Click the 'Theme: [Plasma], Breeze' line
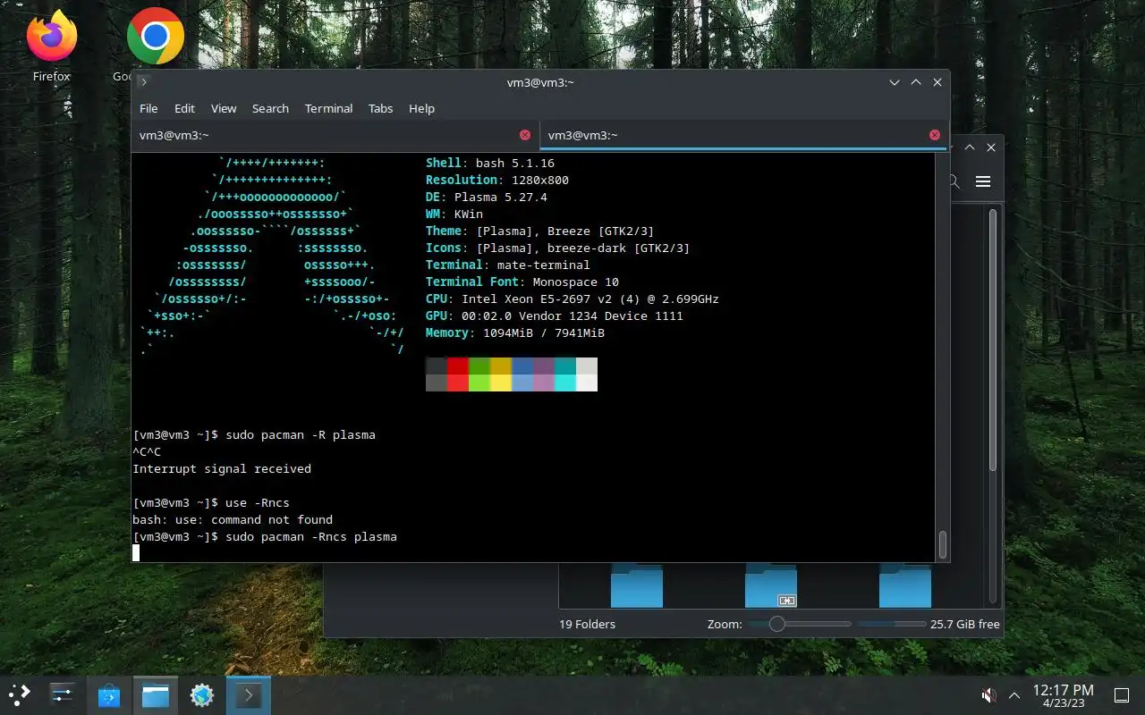 [540, 231]
